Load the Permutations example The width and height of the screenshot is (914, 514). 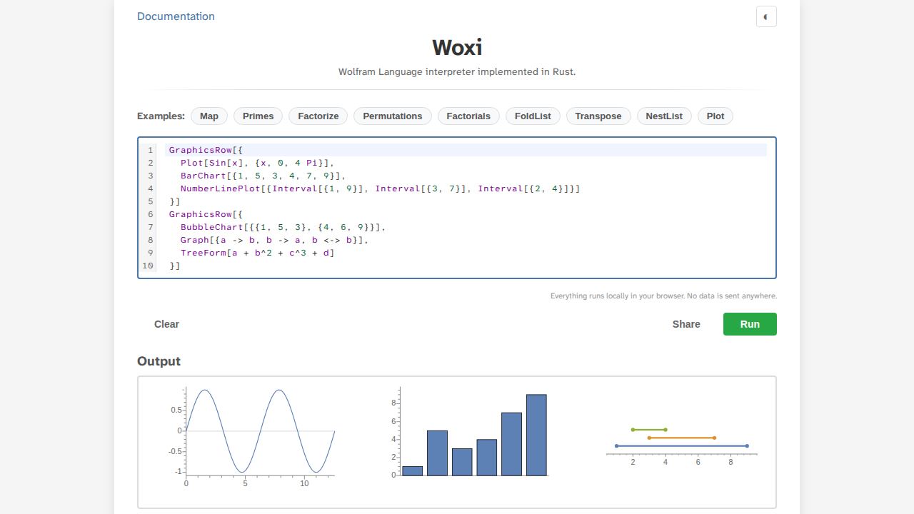coord(393,116)
